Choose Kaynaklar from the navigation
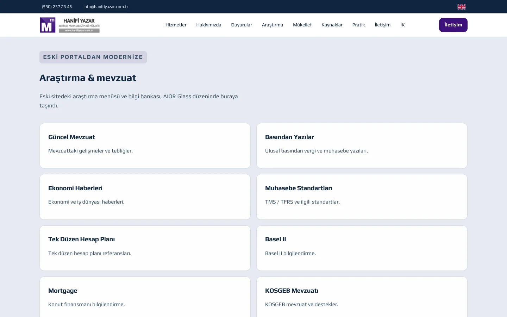The image size is (507, 317). (x=332, y=25)
